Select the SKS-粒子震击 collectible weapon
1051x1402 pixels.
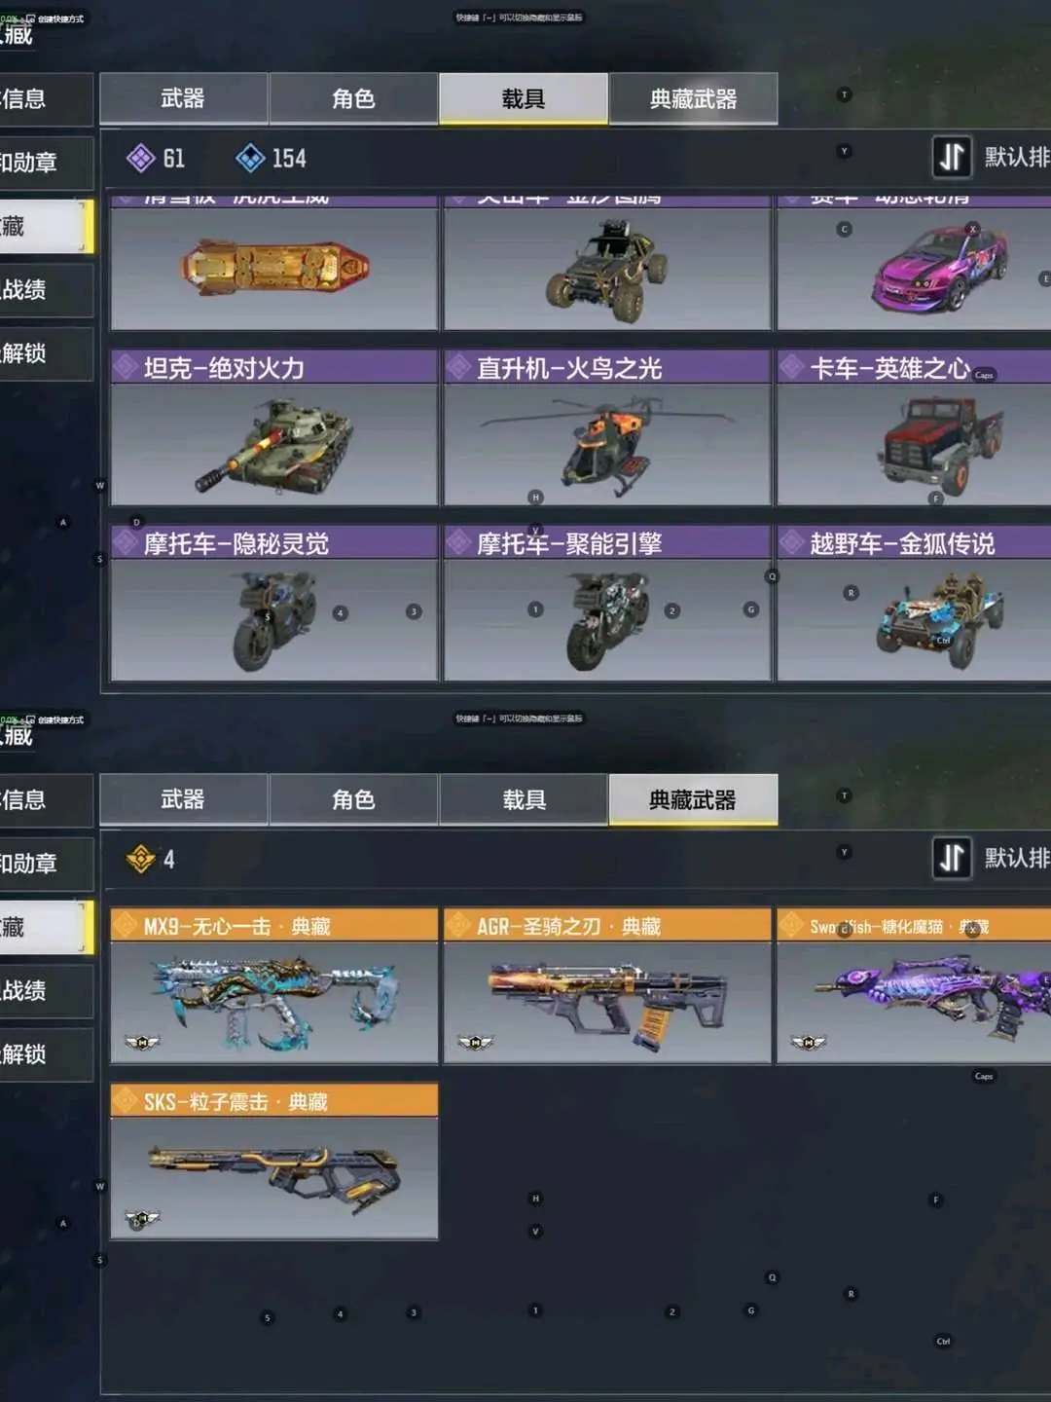[273, 1161]
